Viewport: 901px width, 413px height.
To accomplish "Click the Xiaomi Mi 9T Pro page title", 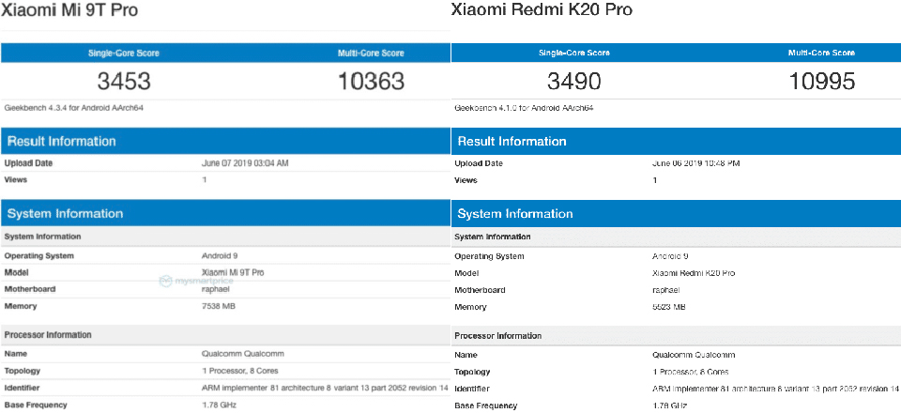I will click(69, 10).
